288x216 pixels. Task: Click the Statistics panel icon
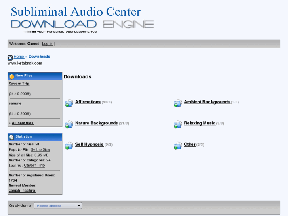point(11,137)
